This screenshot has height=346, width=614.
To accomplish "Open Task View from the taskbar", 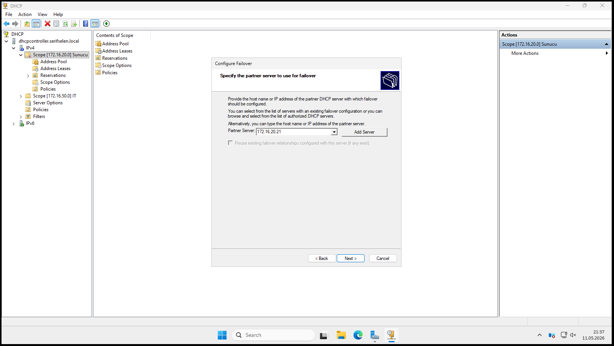I will (x=324, y=335).
